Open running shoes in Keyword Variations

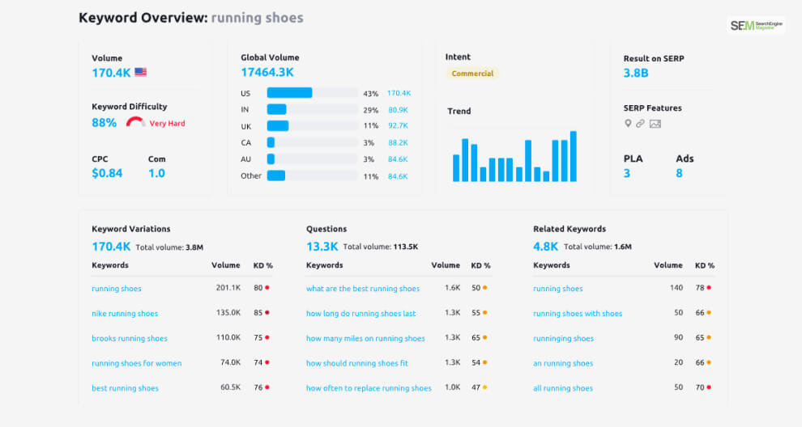pos(117,289)
